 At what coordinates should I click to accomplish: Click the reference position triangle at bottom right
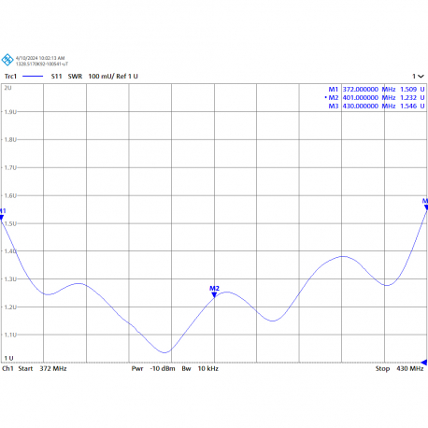(x=424, y=362)
